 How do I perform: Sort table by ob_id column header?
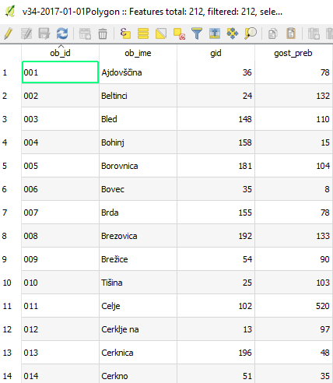60,53
